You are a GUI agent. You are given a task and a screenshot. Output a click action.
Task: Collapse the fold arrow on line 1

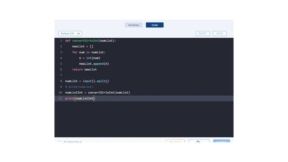click(x=63, y=41)
